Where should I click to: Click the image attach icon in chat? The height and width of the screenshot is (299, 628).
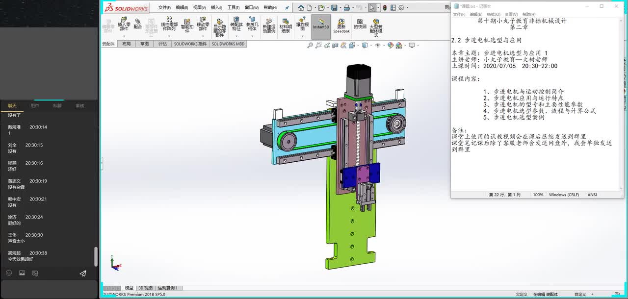(22, 273)
